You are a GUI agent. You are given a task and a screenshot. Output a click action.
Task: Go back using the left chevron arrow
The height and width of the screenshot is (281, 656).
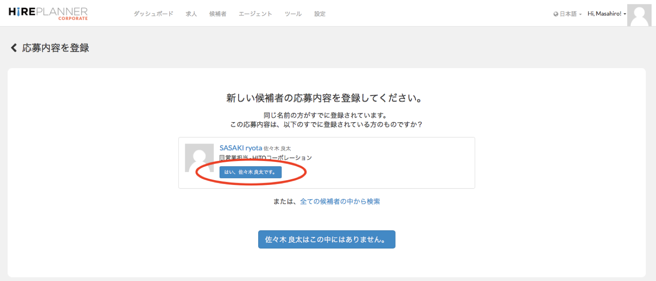14,48
